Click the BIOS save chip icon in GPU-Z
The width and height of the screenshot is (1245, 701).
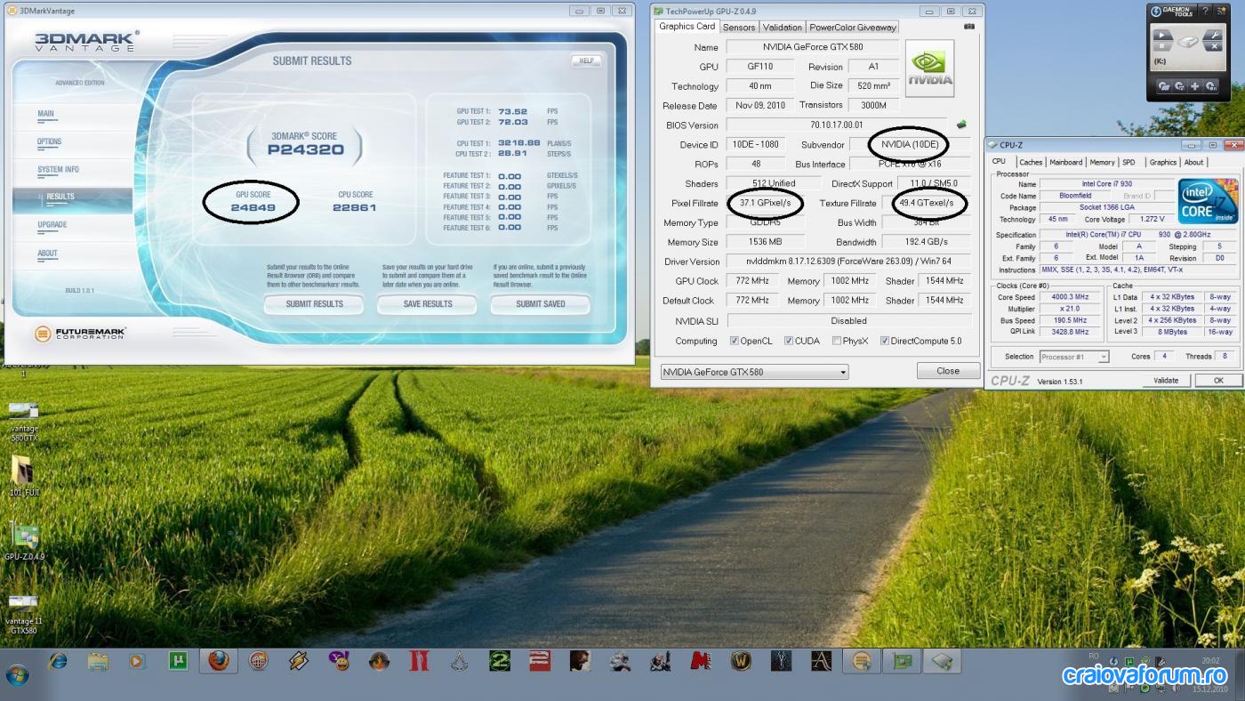point(961,125)
